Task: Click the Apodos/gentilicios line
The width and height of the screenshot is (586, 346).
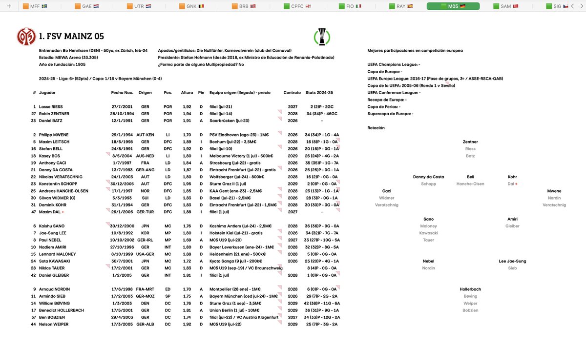Action: [225, 51]
